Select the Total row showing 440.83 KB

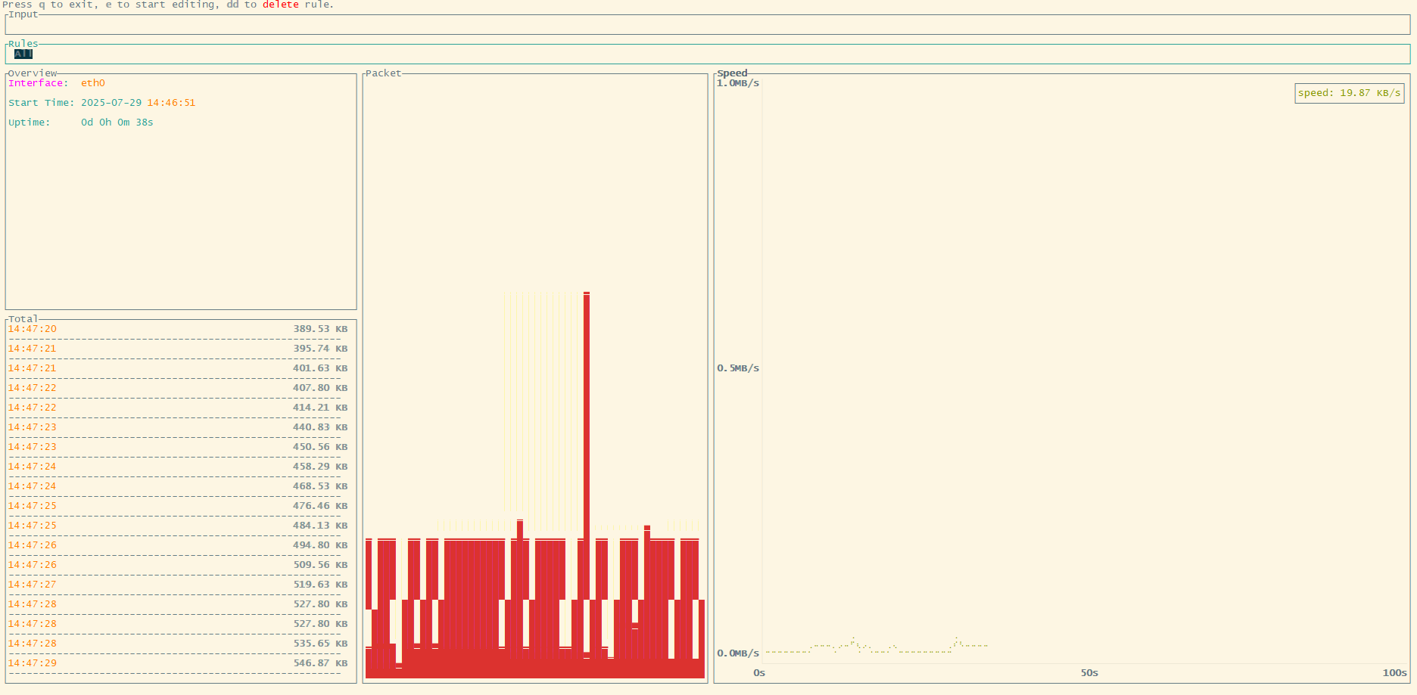178,427
